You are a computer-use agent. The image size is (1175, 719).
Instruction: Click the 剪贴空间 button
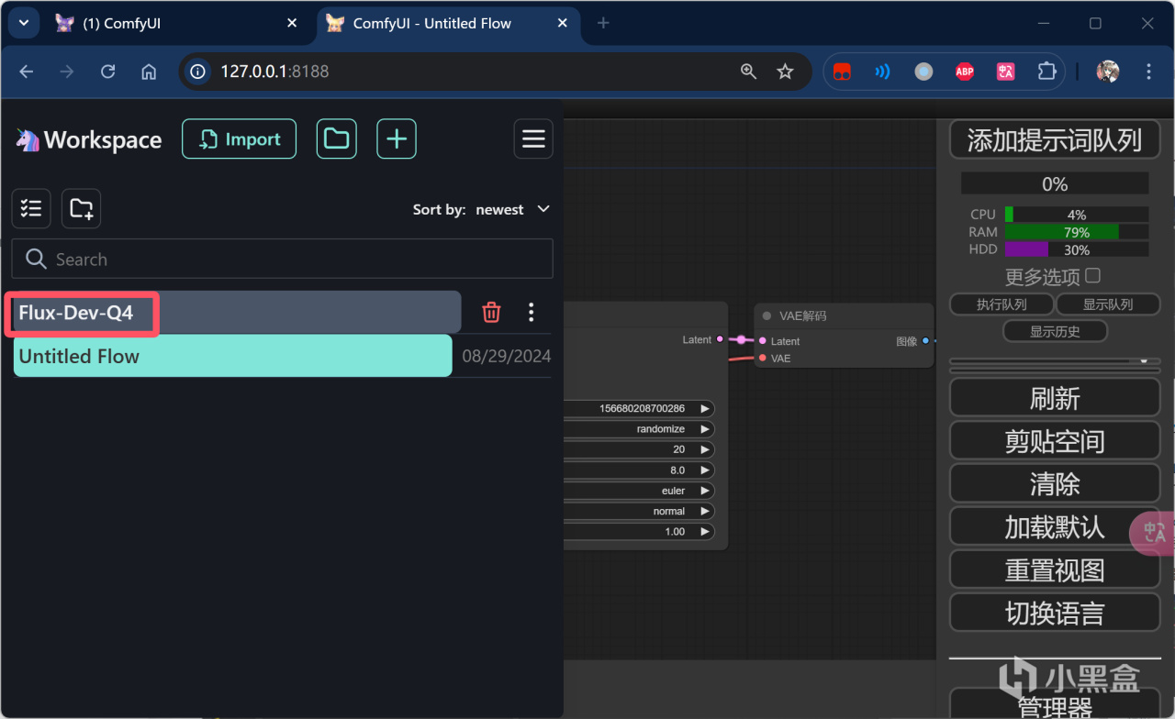[x=1055, y=441]
